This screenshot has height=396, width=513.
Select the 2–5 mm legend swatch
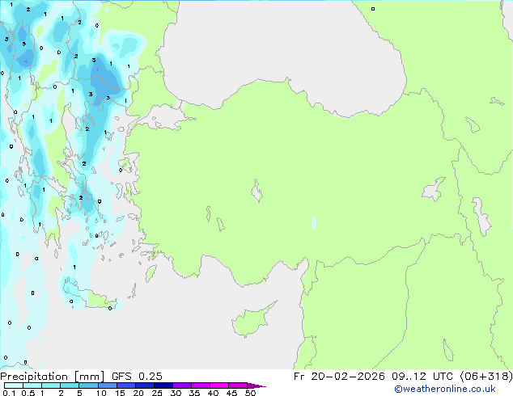(x=70, y=385)
